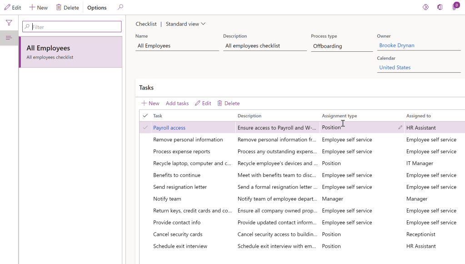Image resolution: width=465 pixels, height=264 pixels.
Task: Click New in the top action bar
Action: 38,7
